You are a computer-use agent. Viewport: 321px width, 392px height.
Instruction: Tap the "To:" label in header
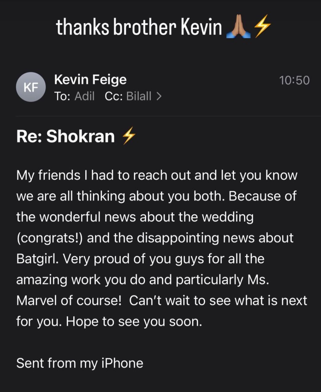click(x=62, y=96)
